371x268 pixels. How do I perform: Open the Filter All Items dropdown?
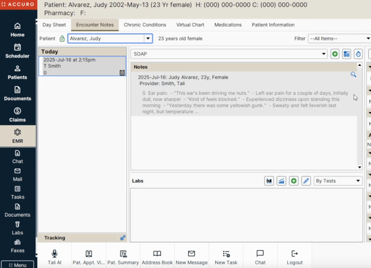pos(339,39)
